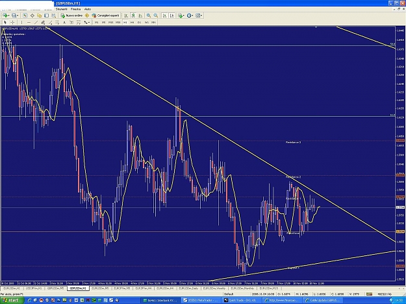Open the Periods clock icon
The width and height of the screenshot is (406, 304).
[x=189, y=16]
